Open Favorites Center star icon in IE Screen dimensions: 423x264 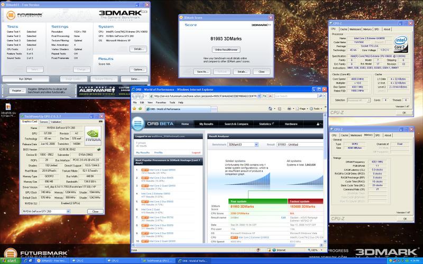pyautogui.click(x=134, y=109)
